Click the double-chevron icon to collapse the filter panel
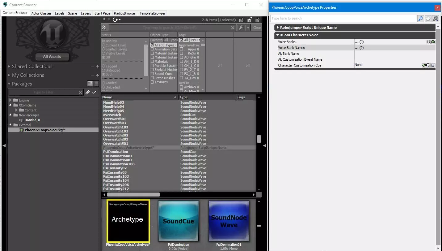 pos(104,28)
